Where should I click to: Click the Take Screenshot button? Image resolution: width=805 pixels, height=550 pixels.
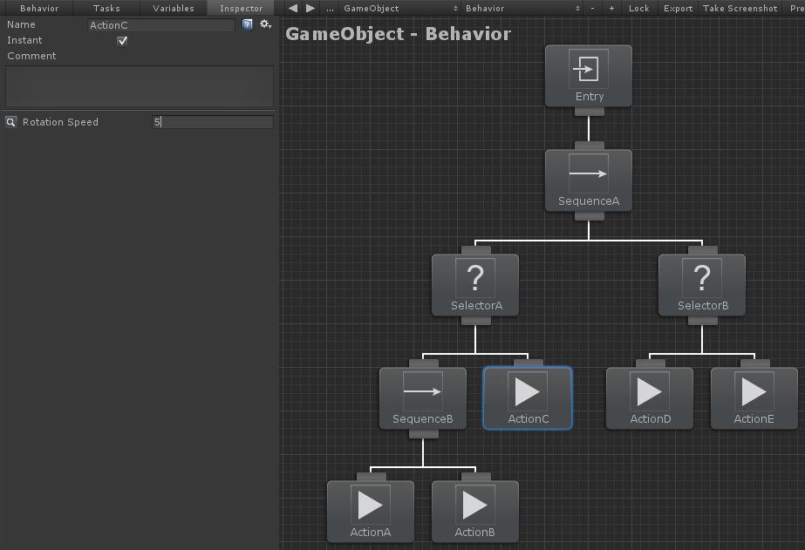(x=740, y=8)
